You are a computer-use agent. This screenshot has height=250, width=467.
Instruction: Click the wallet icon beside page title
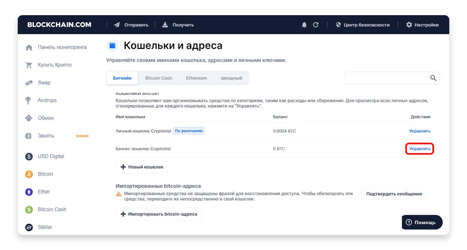click(x=113, y=46)
